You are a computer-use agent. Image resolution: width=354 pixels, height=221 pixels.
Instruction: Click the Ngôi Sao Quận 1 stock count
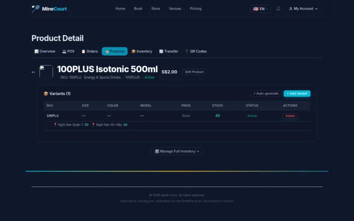click(86, 125)
